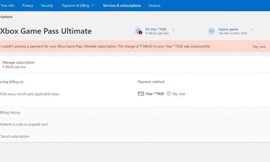Image resolution: width=270 pixels, height=162 pixels.
Task: Click the payment card error icon
Action: (138, 31)
